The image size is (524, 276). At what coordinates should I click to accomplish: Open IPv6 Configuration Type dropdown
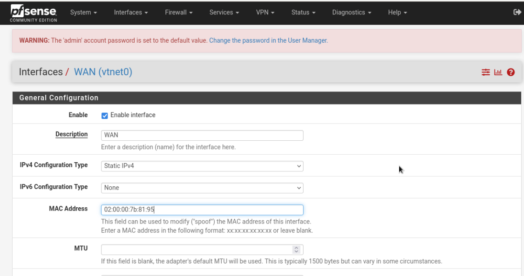tap(202, 188)
